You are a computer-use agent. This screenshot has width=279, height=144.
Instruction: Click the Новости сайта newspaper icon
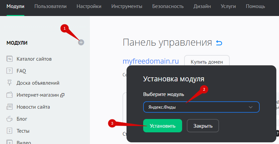pos(9,107)
